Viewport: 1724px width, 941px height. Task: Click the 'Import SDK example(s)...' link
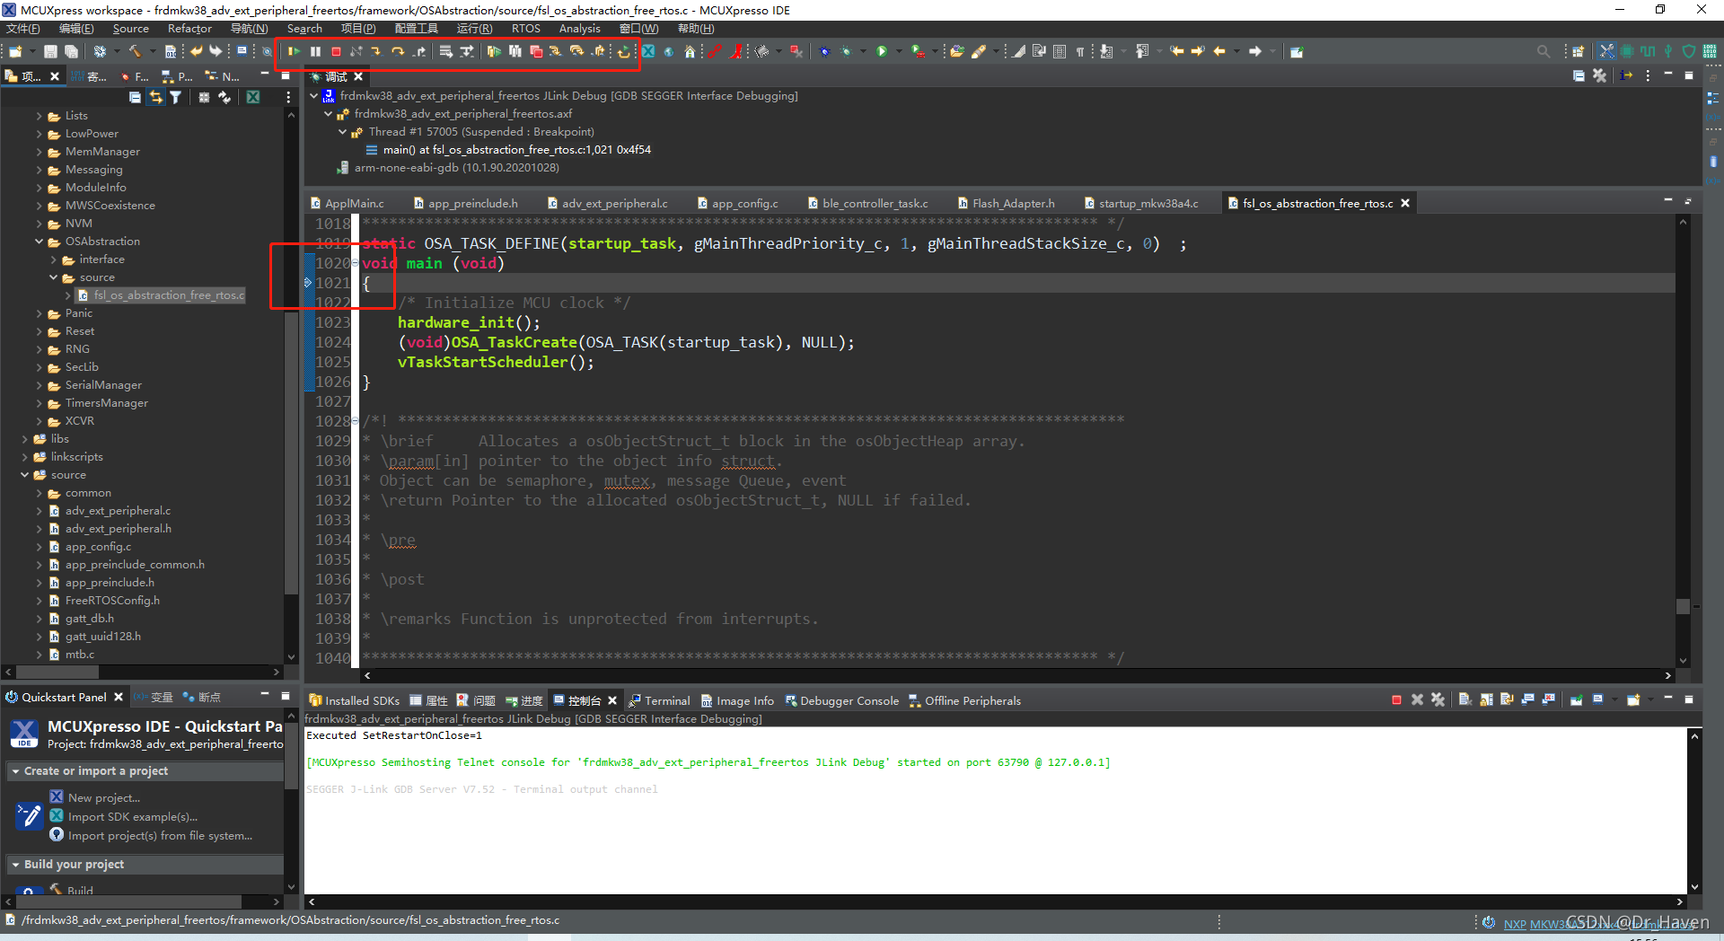pos(133,816)
